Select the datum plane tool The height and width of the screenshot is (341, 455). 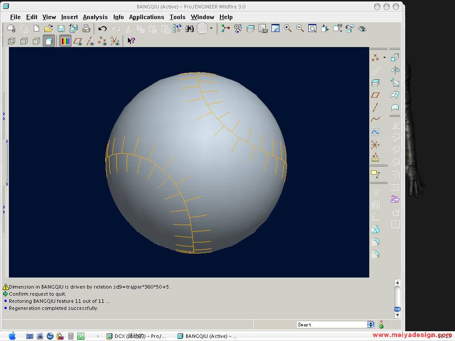click(x=375, y=95)
